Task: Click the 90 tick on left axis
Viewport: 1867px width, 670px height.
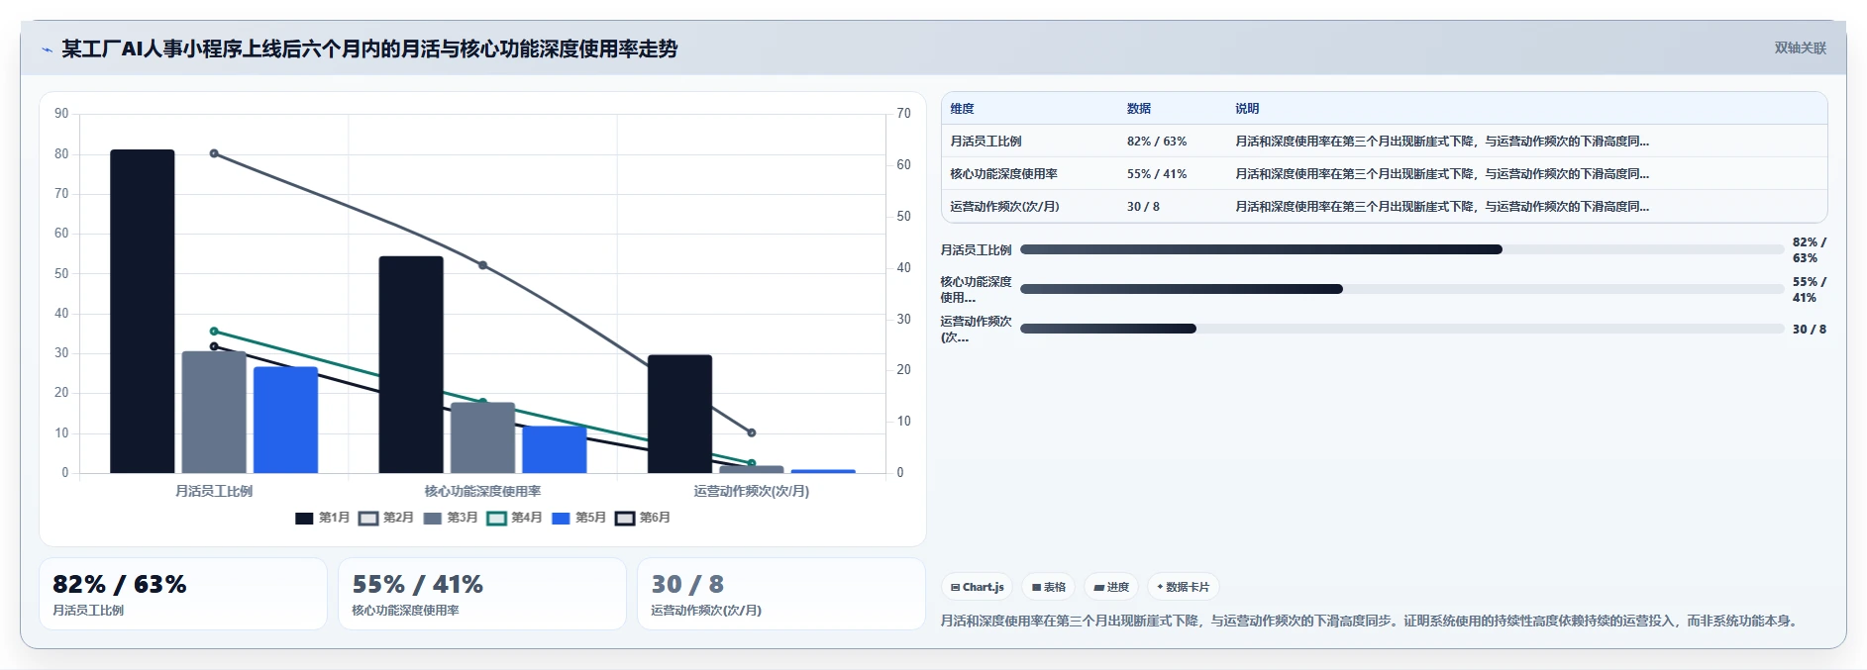Action: pyautogui.click(x=61, y=114)
